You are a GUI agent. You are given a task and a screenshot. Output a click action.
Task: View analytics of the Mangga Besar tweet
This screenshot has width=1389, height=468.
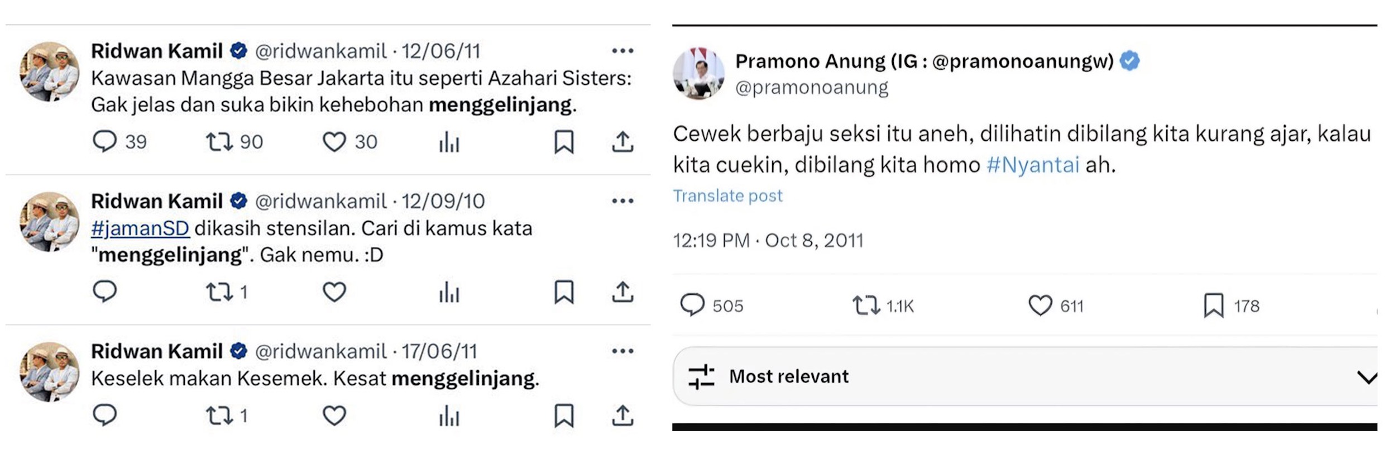[x=449, y=142]
